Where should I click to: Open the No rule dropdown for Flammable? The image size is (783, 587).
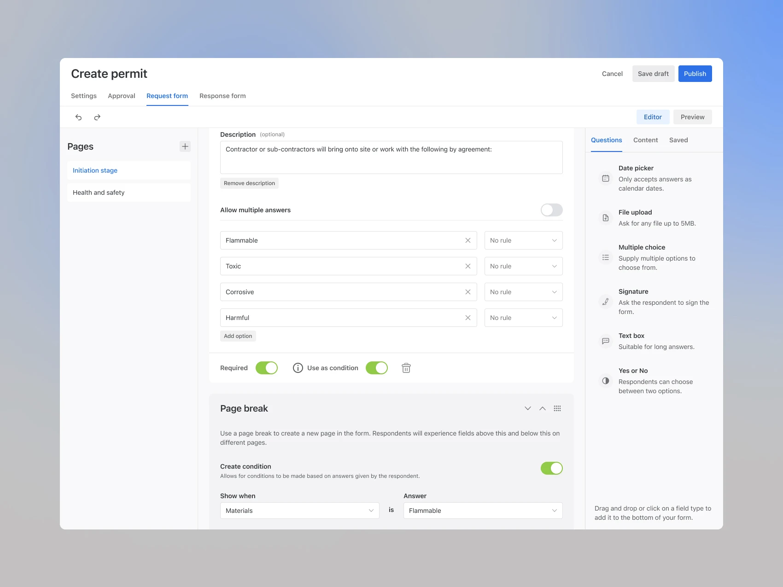tap(523, 240)
